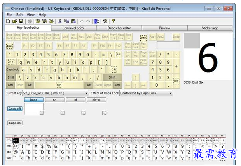Open a KBE file from the toolbar

[x=38, y=21]
